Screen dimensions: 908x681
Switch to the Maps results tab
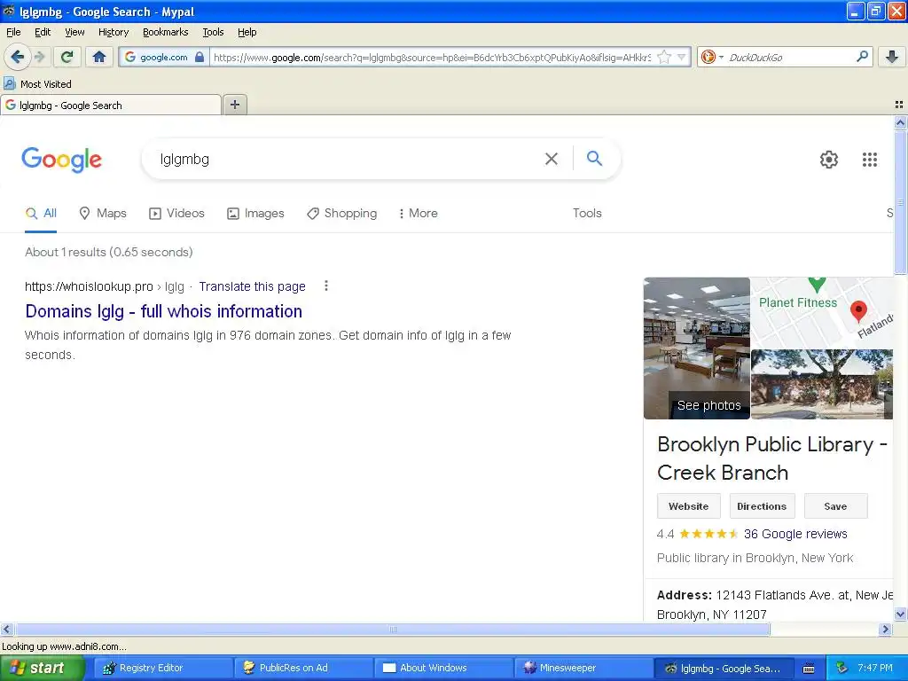tap(103, 213)
